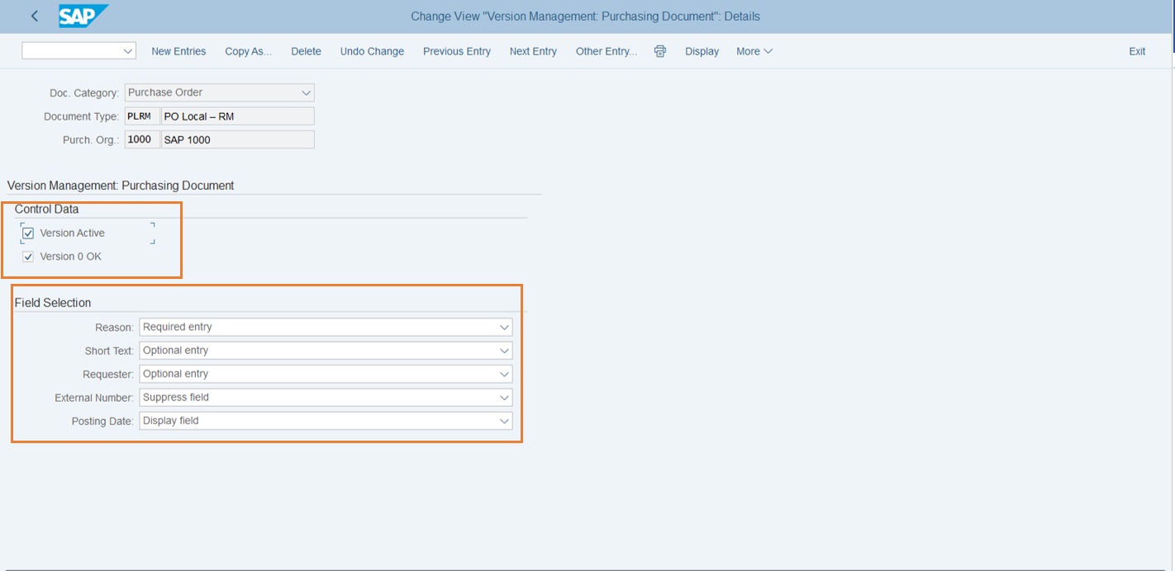Image resolution: width=1175 pixels, height=571 pixels.
Task: Open the Doc. Category dropdown
Action: point(306,93)
